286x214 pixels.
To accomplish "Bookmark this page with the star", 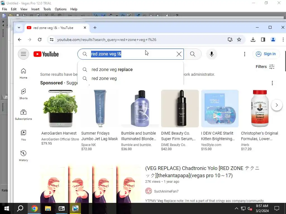I will (x=239, y=40).
